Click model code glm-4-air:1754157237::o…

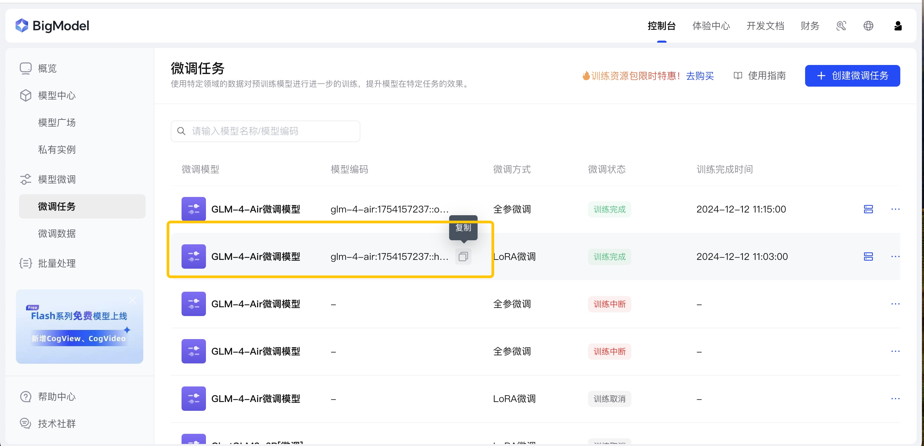[389, 209]
